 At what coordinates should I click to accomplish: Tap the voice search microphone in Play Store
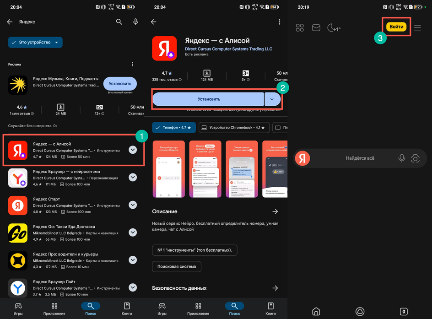135,22
